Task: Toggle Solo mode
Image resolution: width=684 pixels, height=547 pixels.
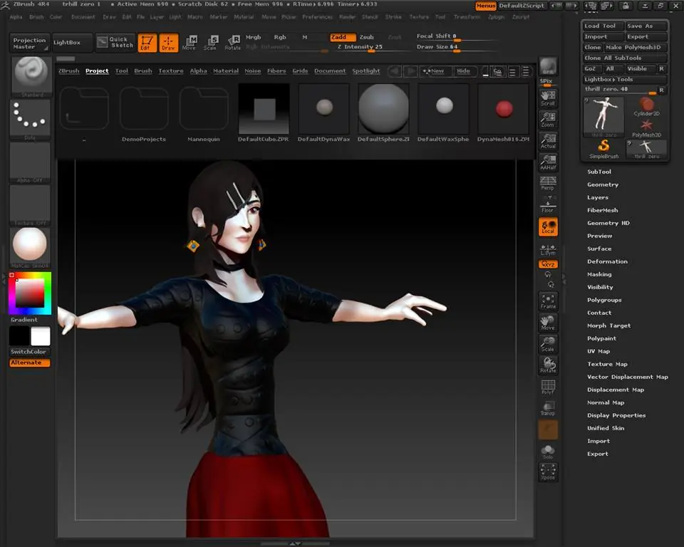Action: click(x=548, y=451)
